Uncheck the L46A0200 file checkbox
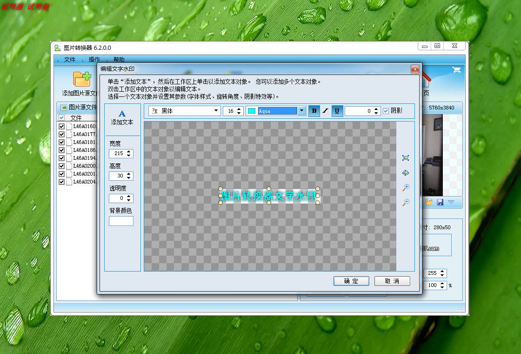The image size is (521, 354). (x=61, y=166)
